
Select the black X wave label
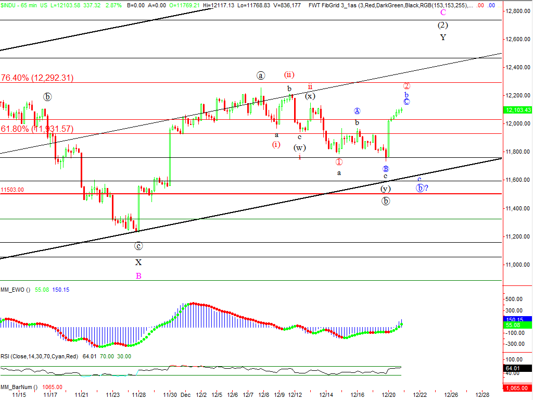[138, 262]
